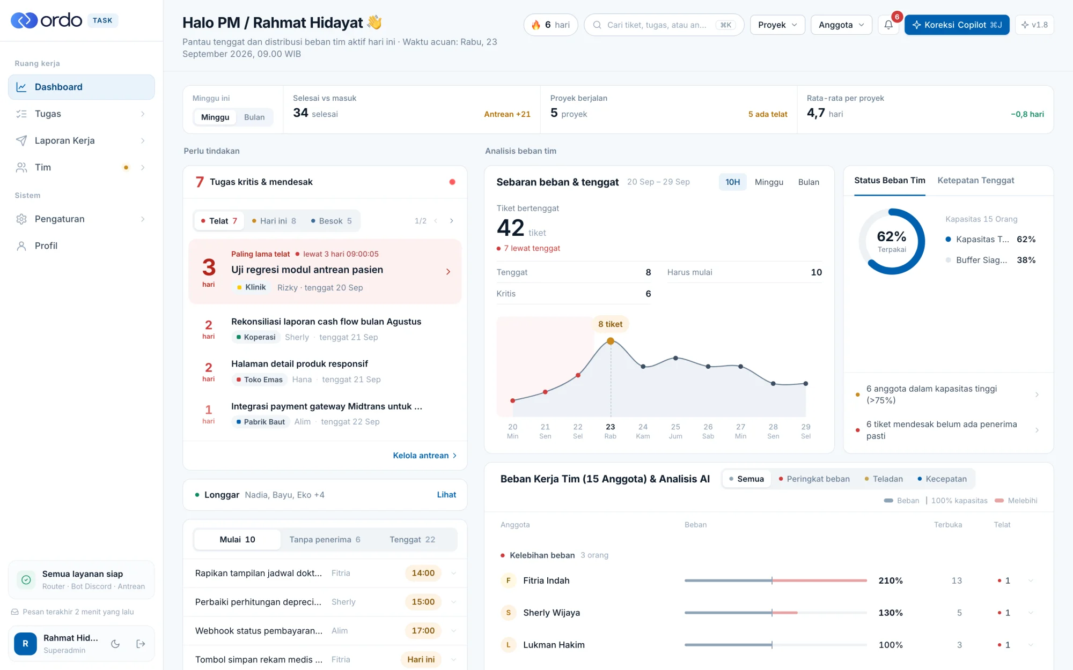
Task: Switch summary period to Bulan
Action: click(254, 117)
